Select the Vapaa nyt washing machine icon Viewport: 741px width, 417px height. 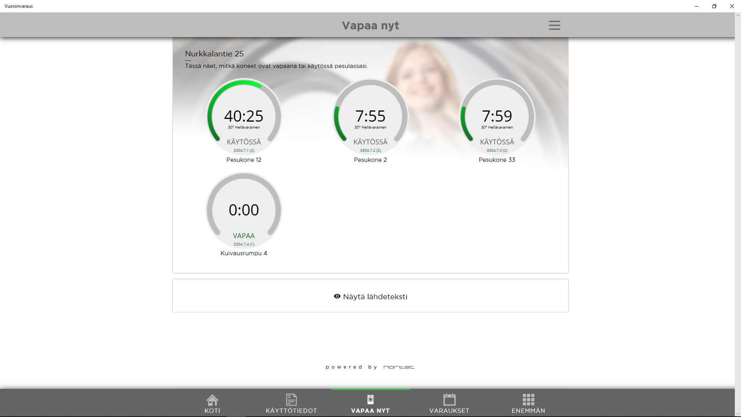tap(370, 400)
